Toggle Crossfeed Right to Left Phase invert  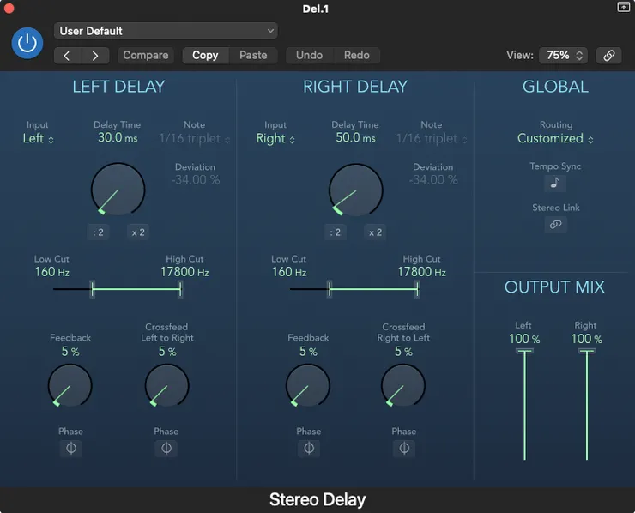[x=404, y=448]
